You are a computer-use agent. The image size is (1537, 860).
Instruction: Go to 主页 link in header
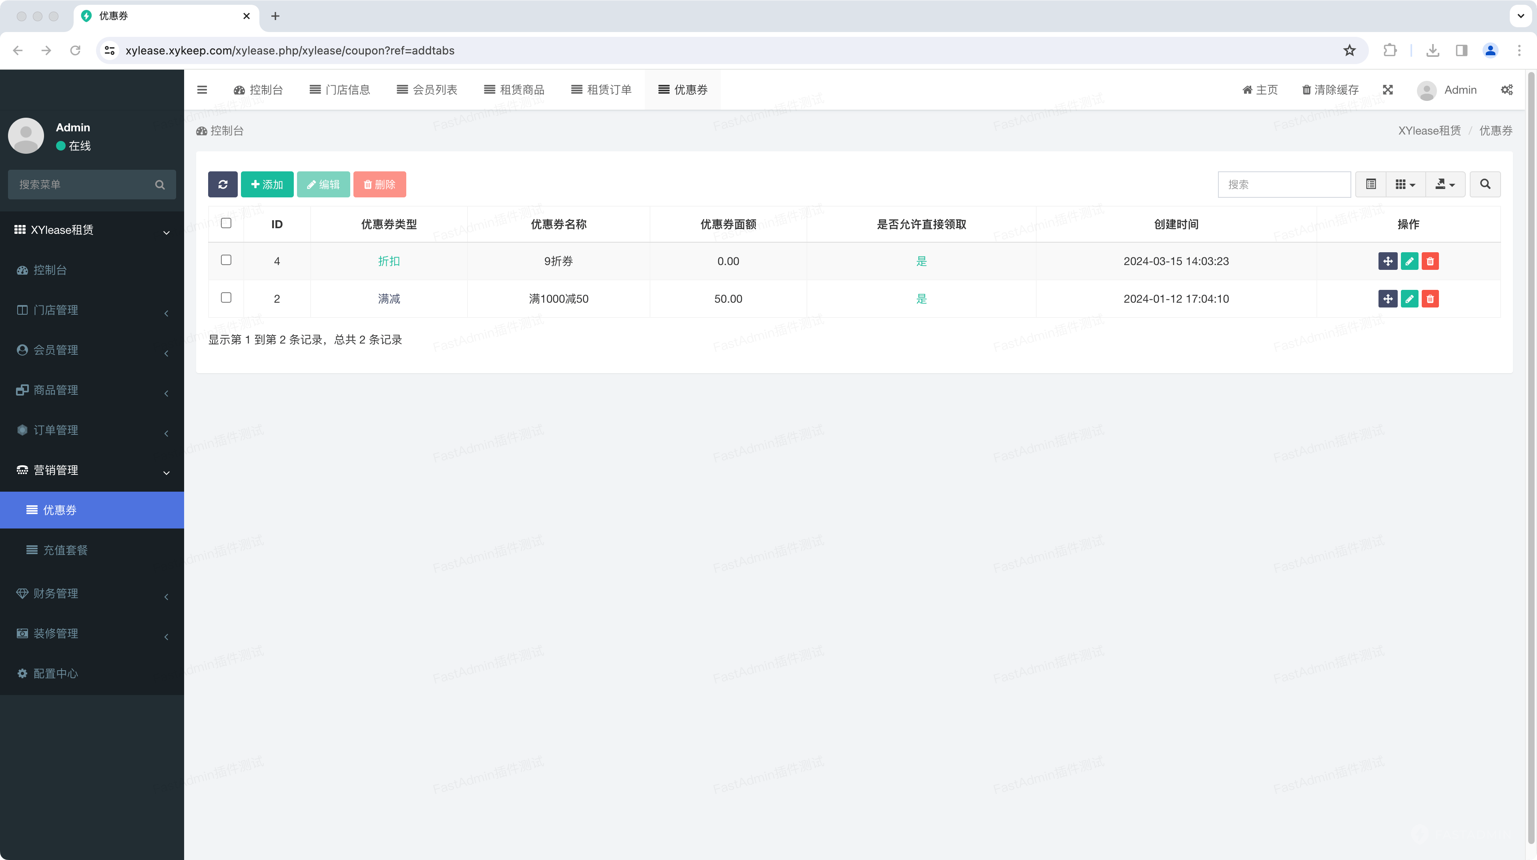(1260, 90)
